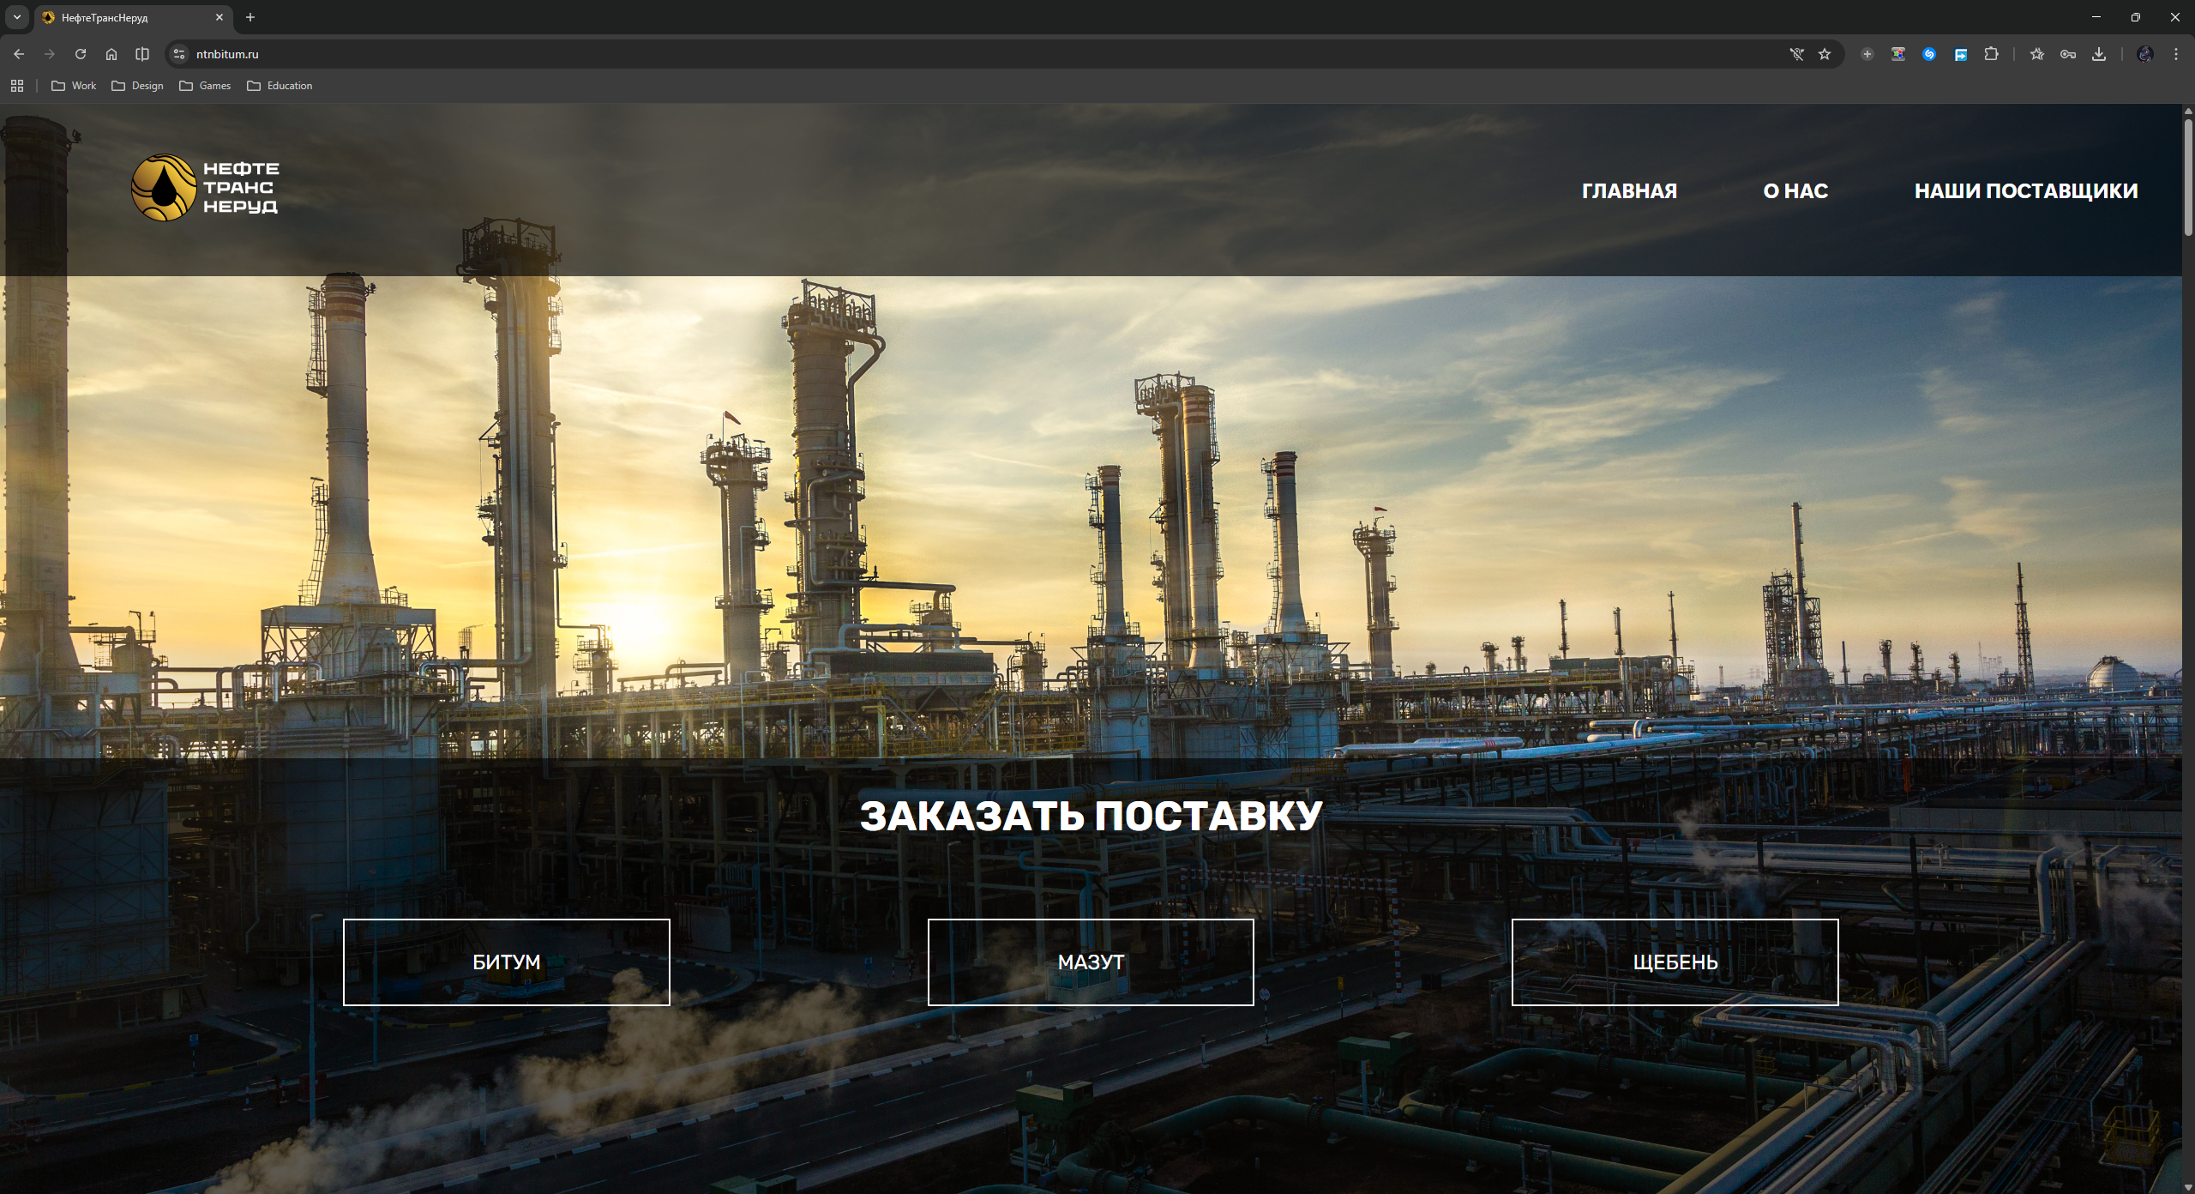2195x1194 pixels.
Task: Open the Shazam extension
Action: coord(1929,54)
